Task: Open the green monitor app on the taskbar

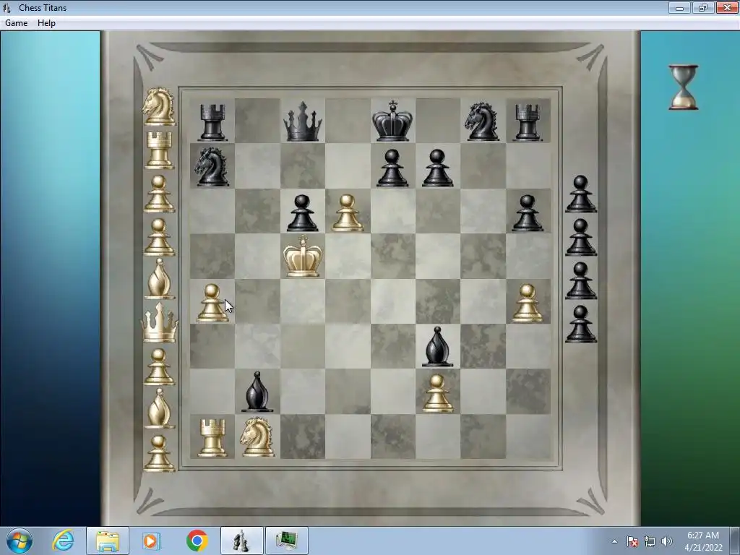Action: tap(287, 541)
